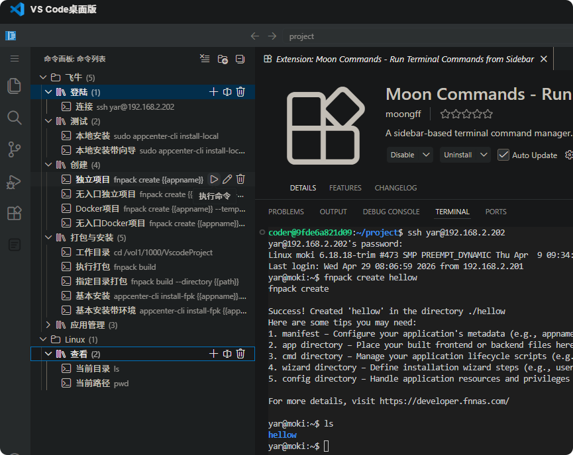Open the moongff publisher link

coord(403,114)
